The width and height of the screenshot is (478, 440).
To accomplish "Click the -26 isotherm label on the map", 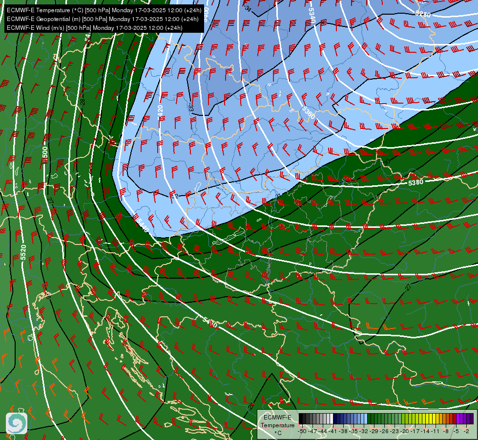I will [x=47, y=295].
